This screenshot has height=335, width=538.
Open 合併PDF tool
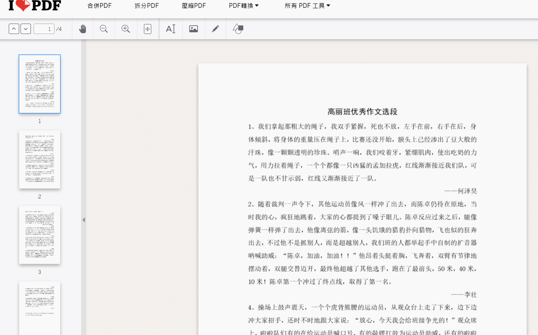click(x=99, y=6)
